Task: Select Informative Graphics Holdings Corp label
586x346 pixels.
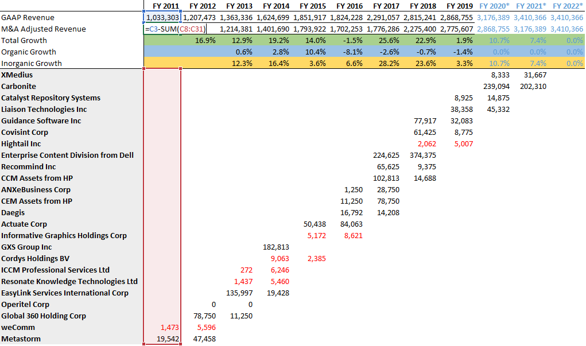Action: coord(64,236)
